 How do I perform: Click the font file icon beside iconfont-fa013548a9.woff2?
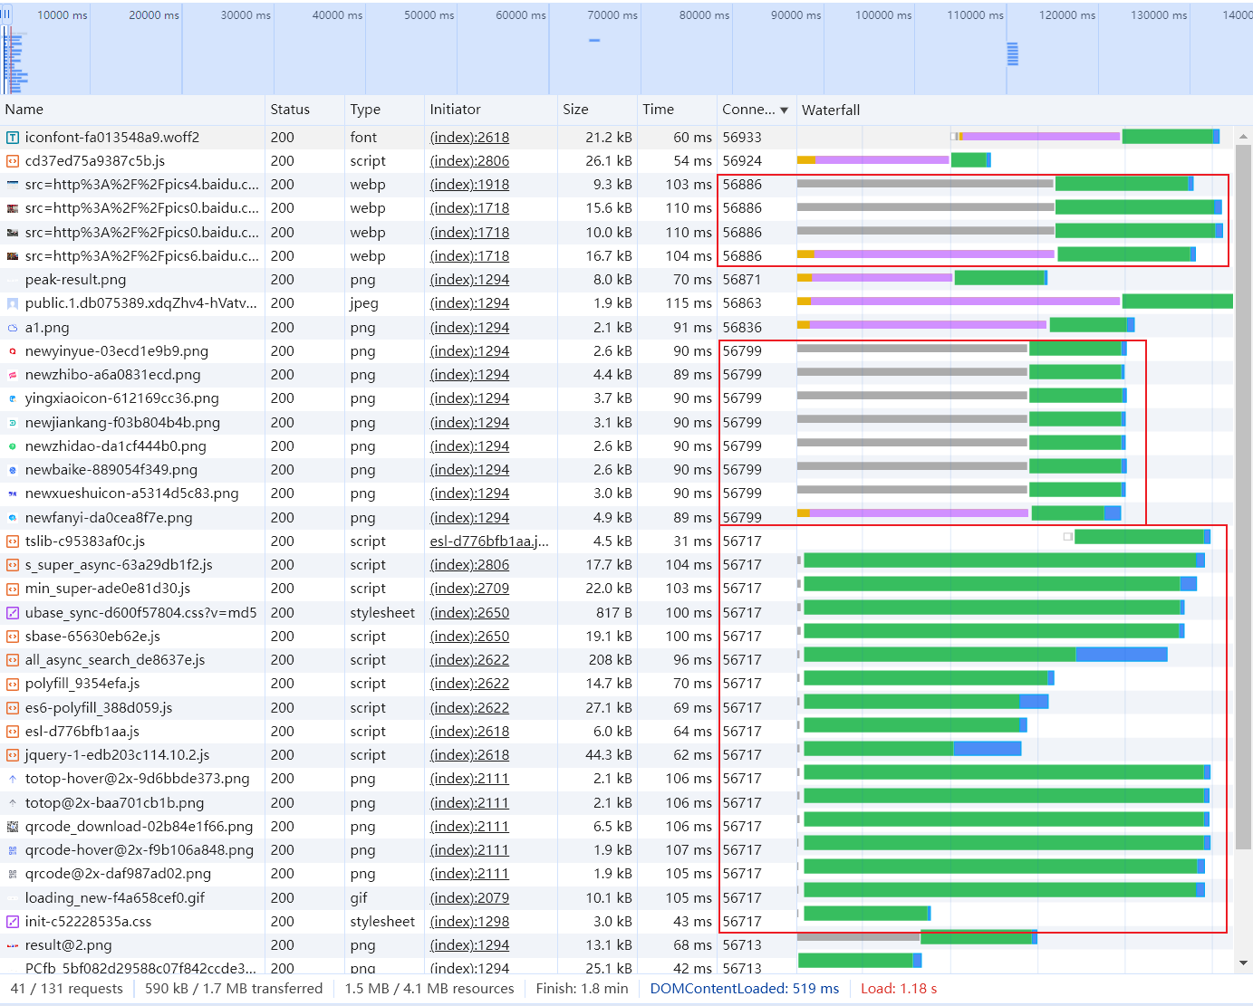13,138
